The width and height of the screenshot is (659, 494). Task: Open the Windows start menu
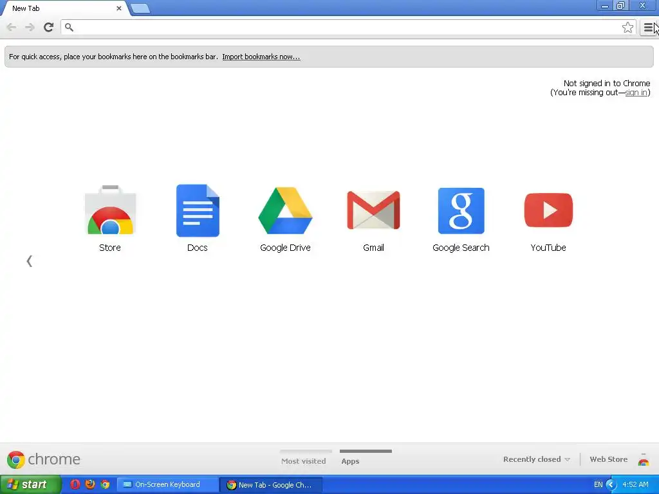(30, 484)
